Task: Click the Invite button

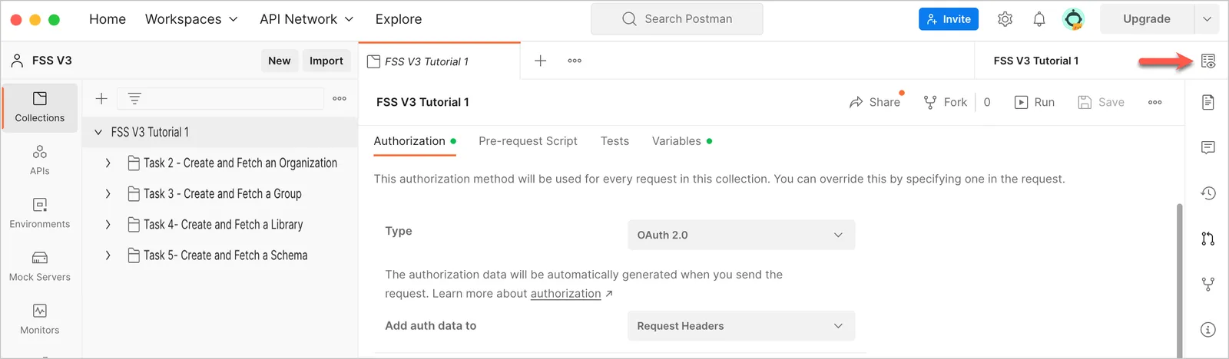Action: point(949,19)
